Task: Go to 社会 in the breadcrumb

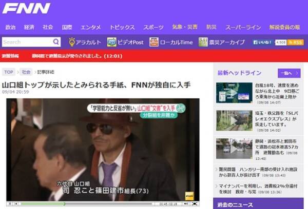Action: click(26, 72)
